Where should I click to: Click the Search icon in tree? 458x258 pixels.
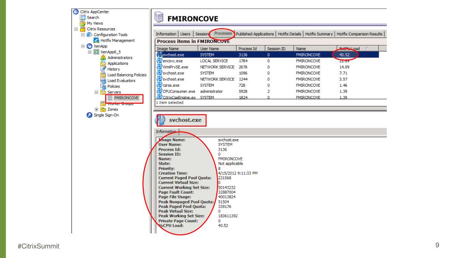83,17
